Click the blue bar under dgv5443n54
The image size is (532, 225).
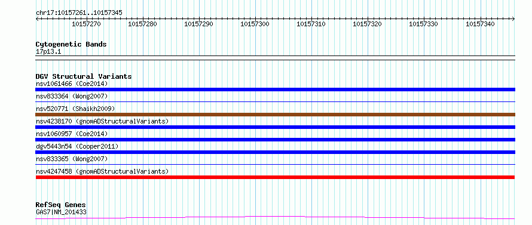pos(275,152)
